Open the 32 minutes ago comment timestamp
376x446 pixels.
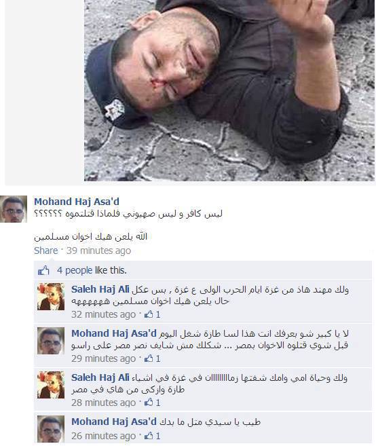pos(104,314)
